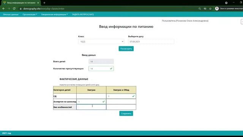Click user name 'Романова Ольга Александровна' text
243x137 pixels.
point(192,21)
